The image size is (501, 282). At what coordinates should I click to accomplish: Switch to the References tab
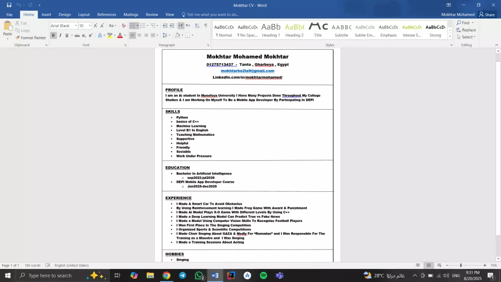point(107,15)
